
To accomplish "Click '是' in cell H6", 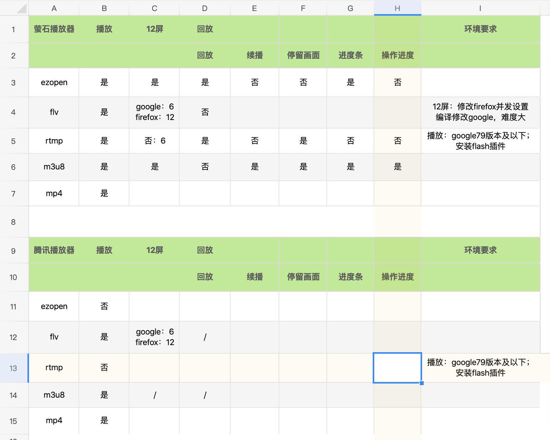I will tap(397, 167).
